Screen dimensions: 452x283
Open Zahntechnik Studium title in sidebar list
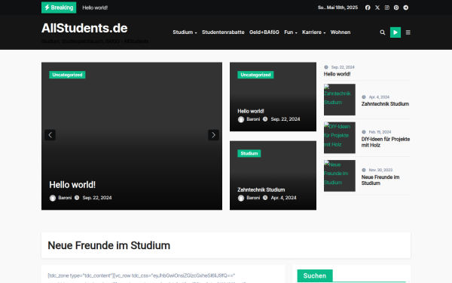[385, 104]
